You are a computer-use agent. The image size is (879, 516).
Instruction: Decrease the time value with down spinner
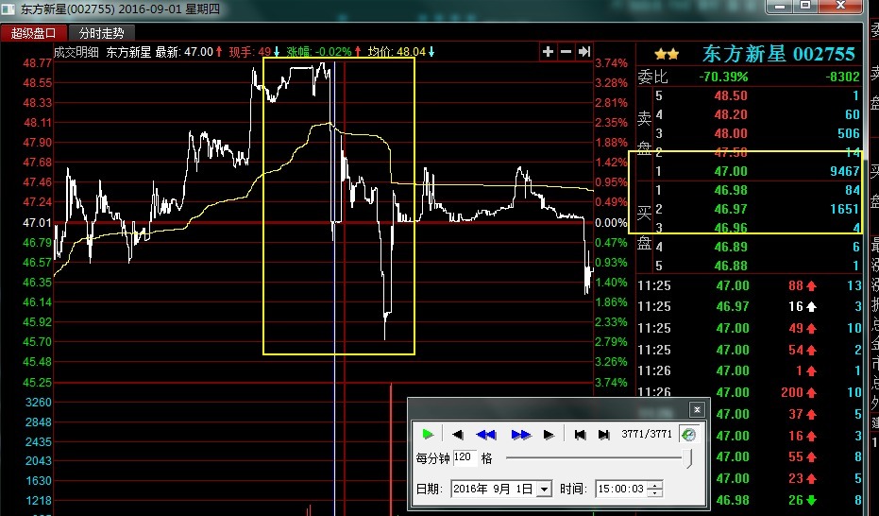pyautogui.click(x=655, y=493)
